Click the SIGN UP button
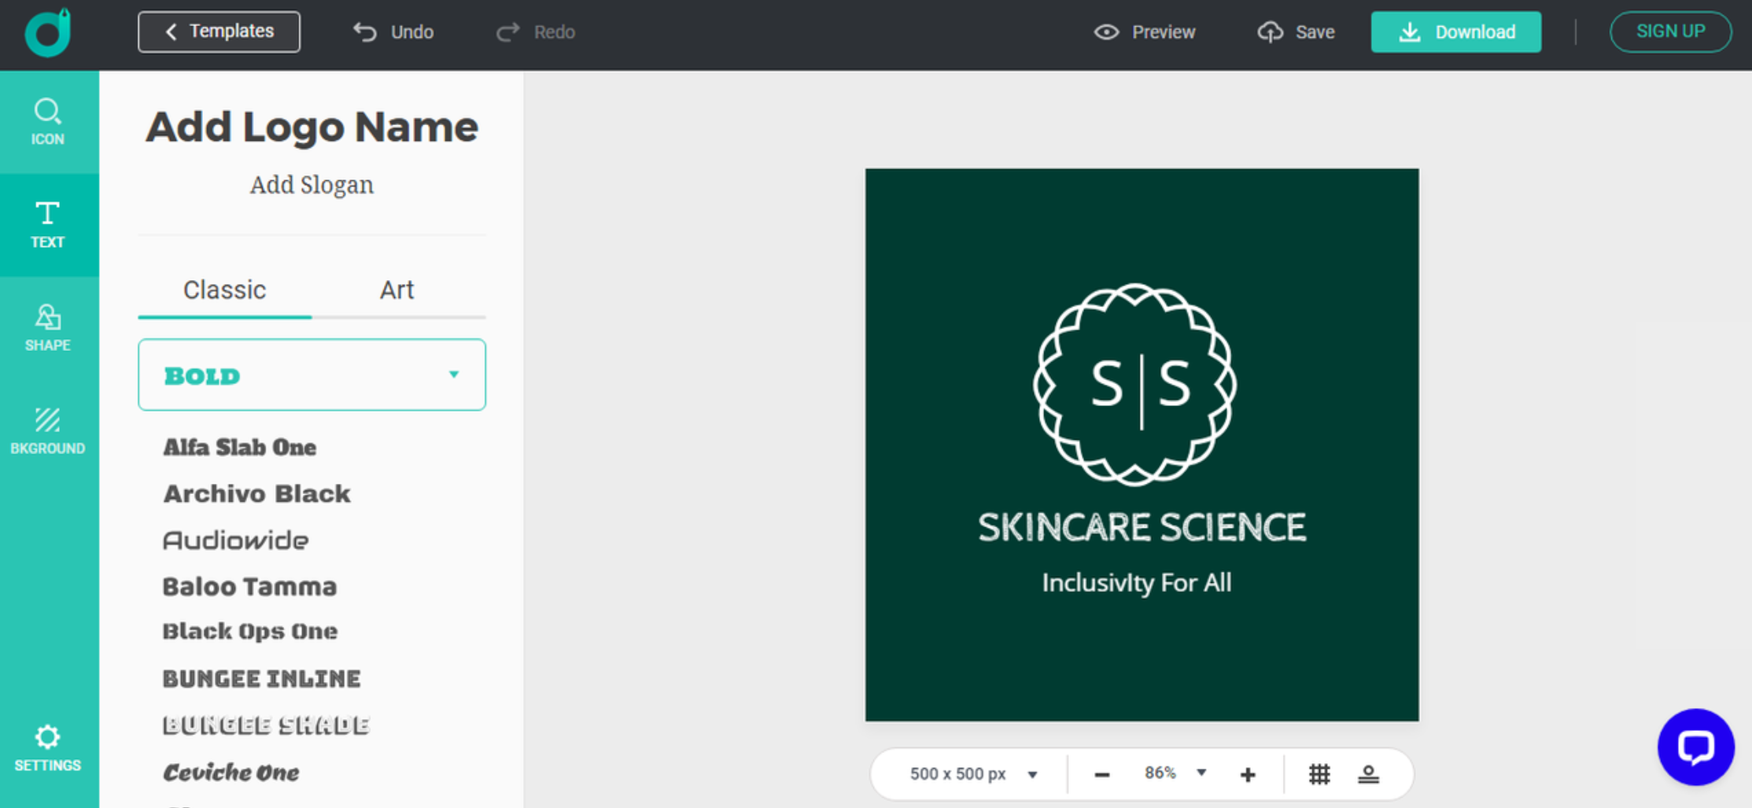 tap(1669, 31)
